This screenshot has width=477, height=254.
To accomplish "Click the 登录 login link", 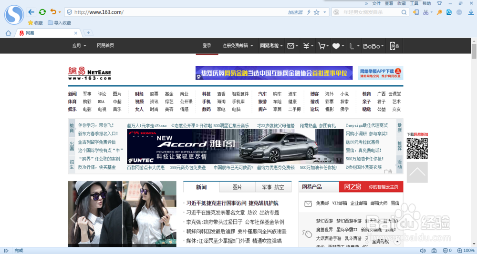I will click(207, 46).
